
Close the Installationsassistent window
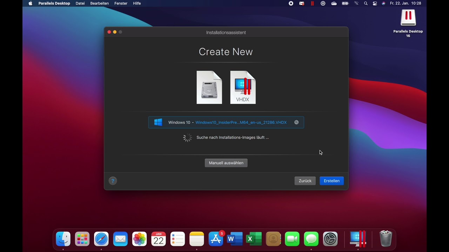pyautogui.click(x=109, y=32)
